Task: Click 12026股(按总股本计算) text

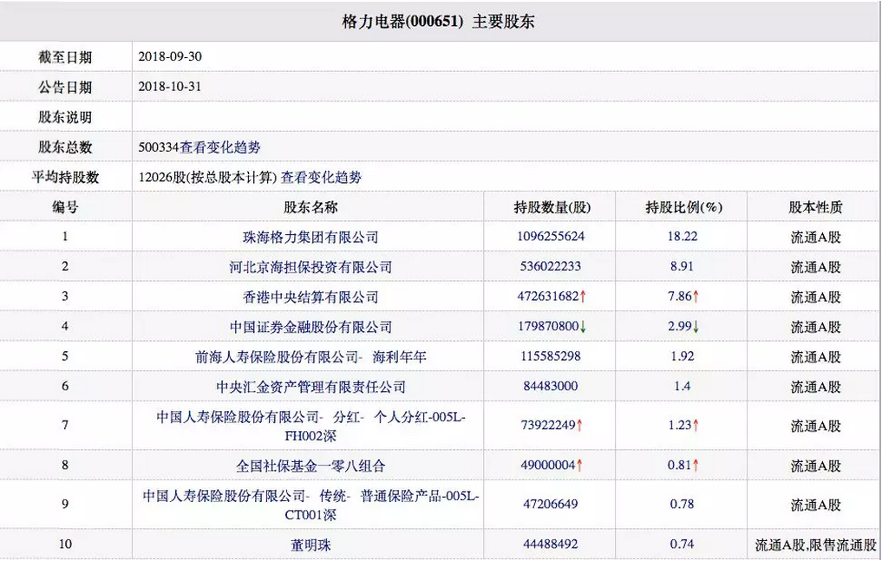Action: tap(208, 178)
